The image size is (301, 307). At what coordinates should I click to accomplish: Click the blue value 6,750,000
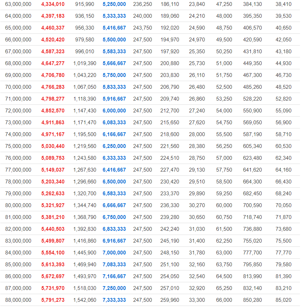(x=114, y=217)
